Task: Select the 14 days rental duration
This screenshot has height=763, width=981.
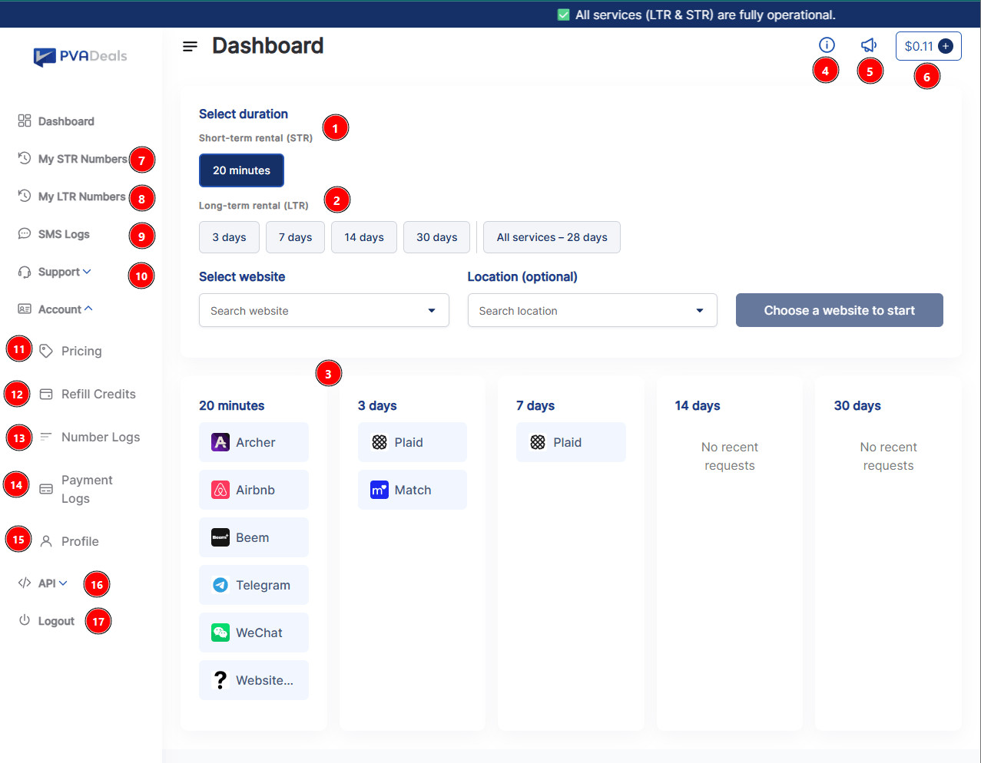Action: click(x=364, y=237)
